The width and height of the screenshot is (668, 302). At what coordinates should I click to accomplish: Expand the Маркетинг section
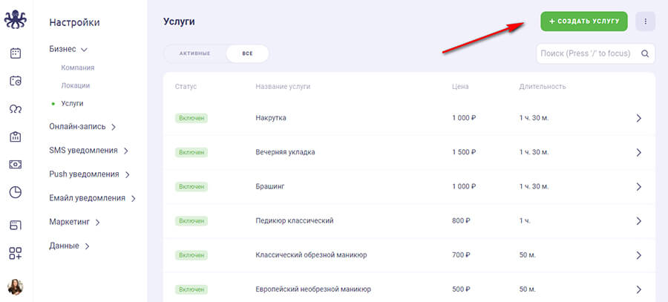(x=74, y=222)
